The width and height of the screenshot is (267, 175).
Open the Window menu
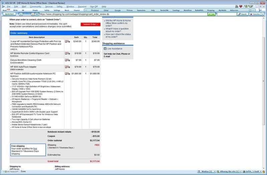[x=70, y=6]
